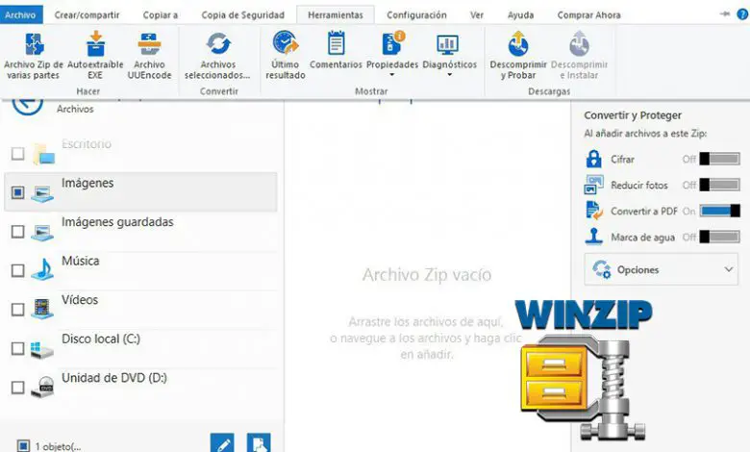Image resolution: width=750 pixels, height=452 pixels.
Task: Click the Imágenes folder icon
Action: (x=42, y=193)
